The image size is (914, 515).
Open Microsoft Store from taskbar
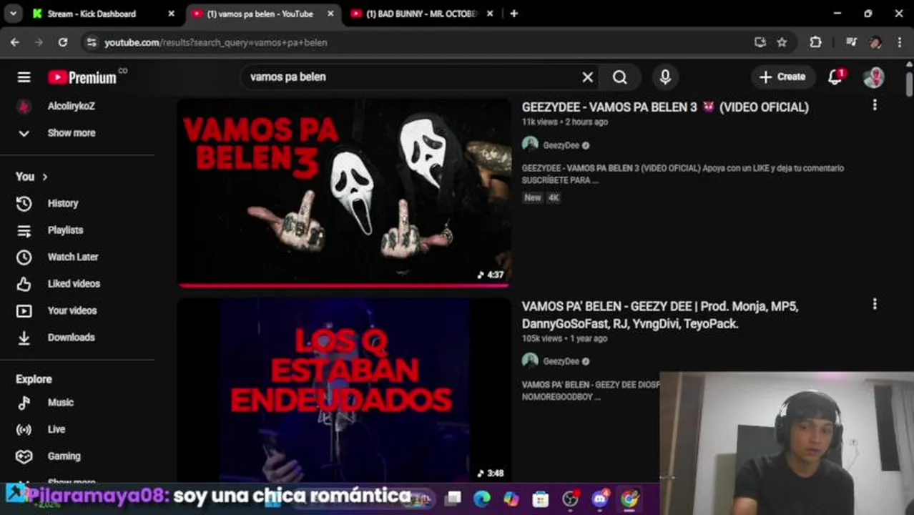pos(541,499)
